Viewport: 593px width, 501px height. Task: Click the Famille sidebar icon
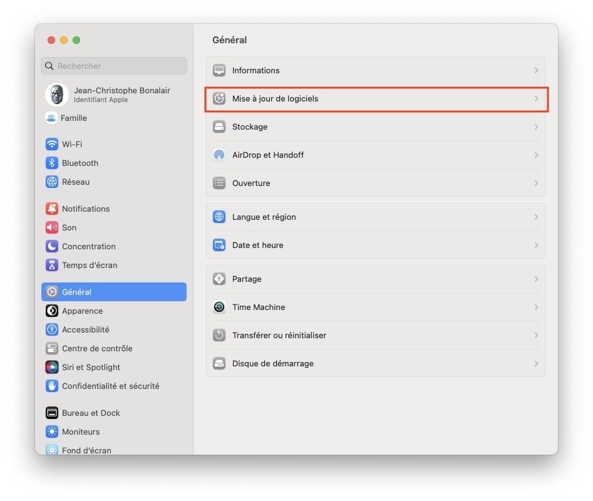coord(51,118)
